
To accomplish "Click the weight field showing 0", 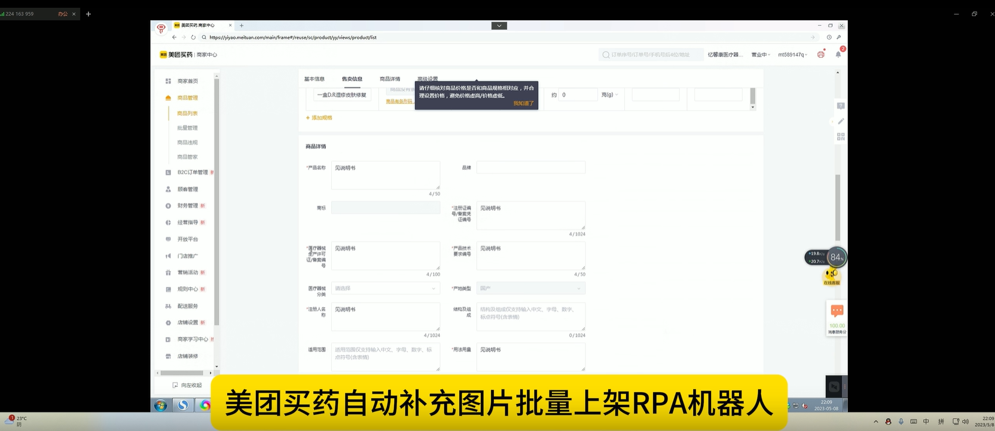I will pyautogui.click(x=578, y=95).
